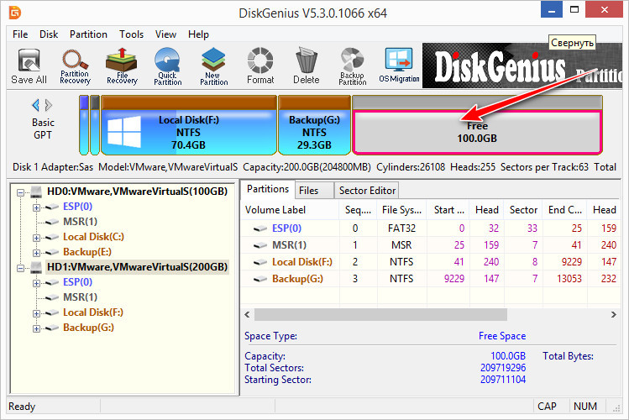Open the View menu

click(x=165, y=34)
